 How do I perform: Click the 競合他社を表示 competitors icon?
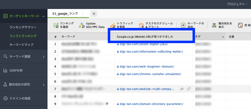click(x=214, y=25)
